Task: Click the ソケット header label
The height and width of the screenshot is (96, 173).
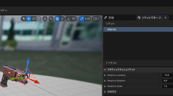Action: coord(110,24)
